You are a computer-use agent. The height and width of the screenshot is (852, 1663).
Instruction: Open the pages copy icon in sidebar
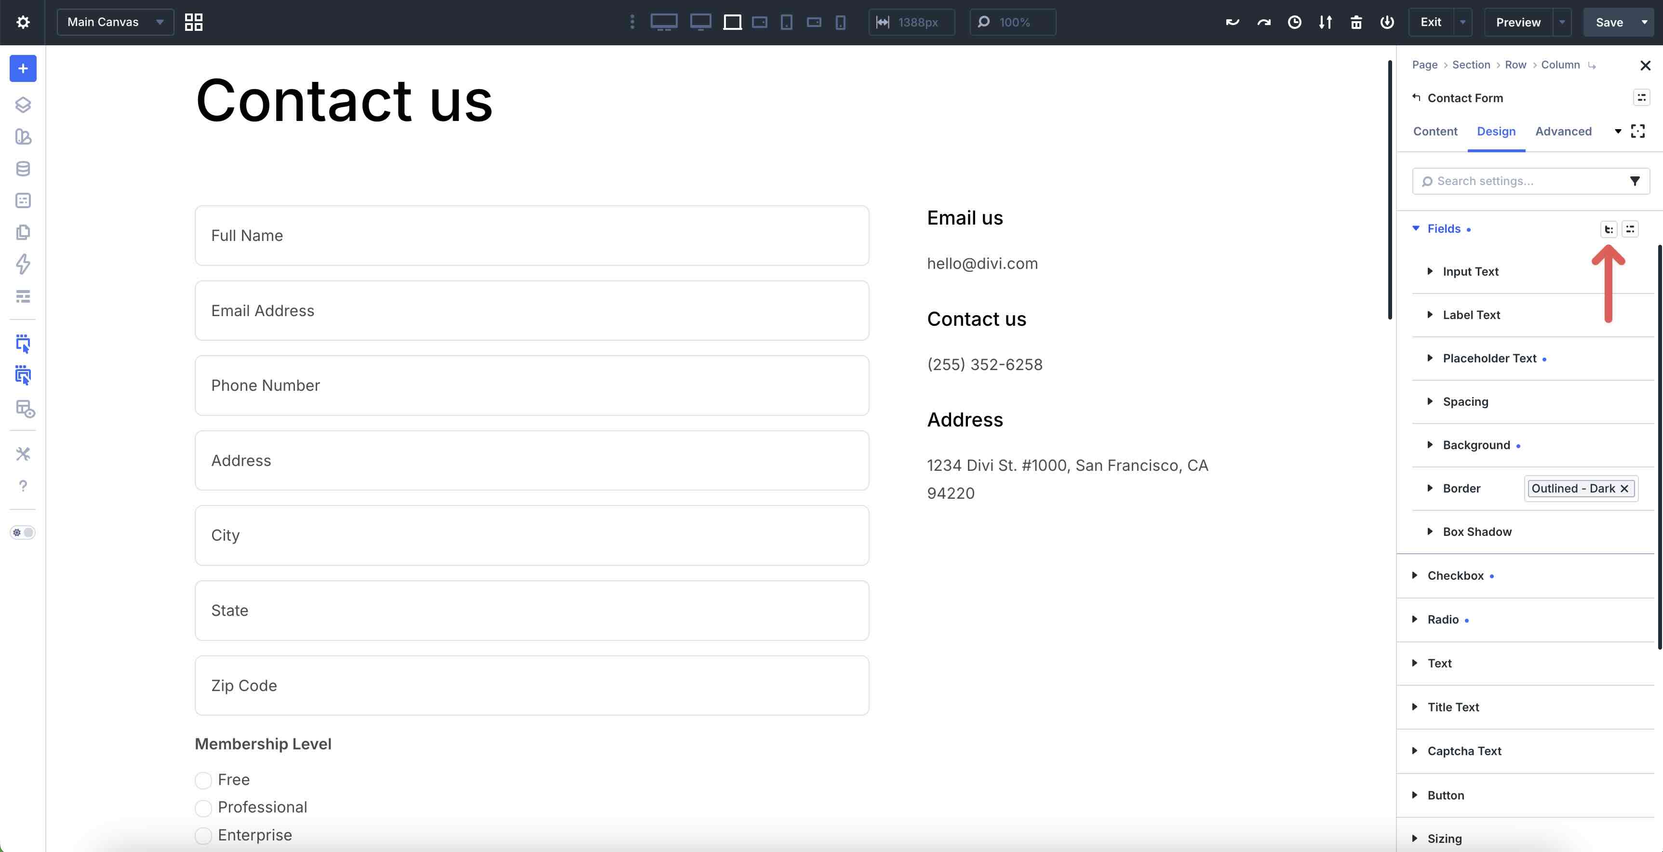[x=23, y=232]
